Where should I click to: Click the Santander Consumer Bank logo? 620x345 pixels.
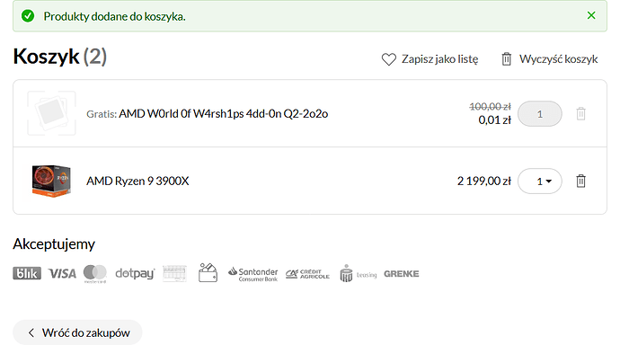click(252, 274)
